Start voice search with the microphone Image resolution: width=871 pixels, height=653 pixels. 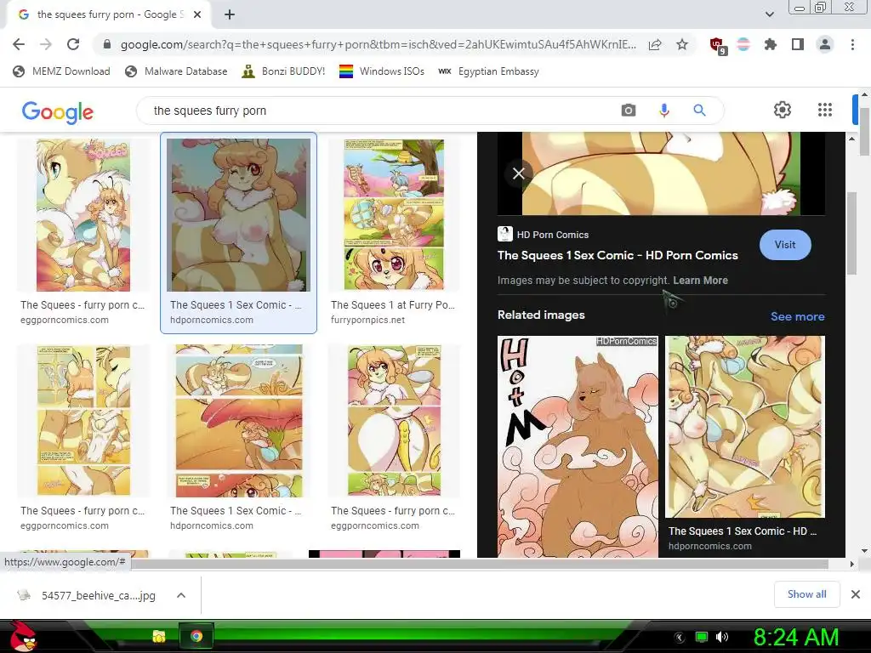(x=664, y=111)
